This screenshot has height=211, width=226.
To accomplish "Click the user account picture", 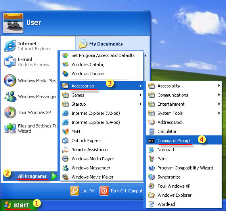I will click(x=13, y=23).
